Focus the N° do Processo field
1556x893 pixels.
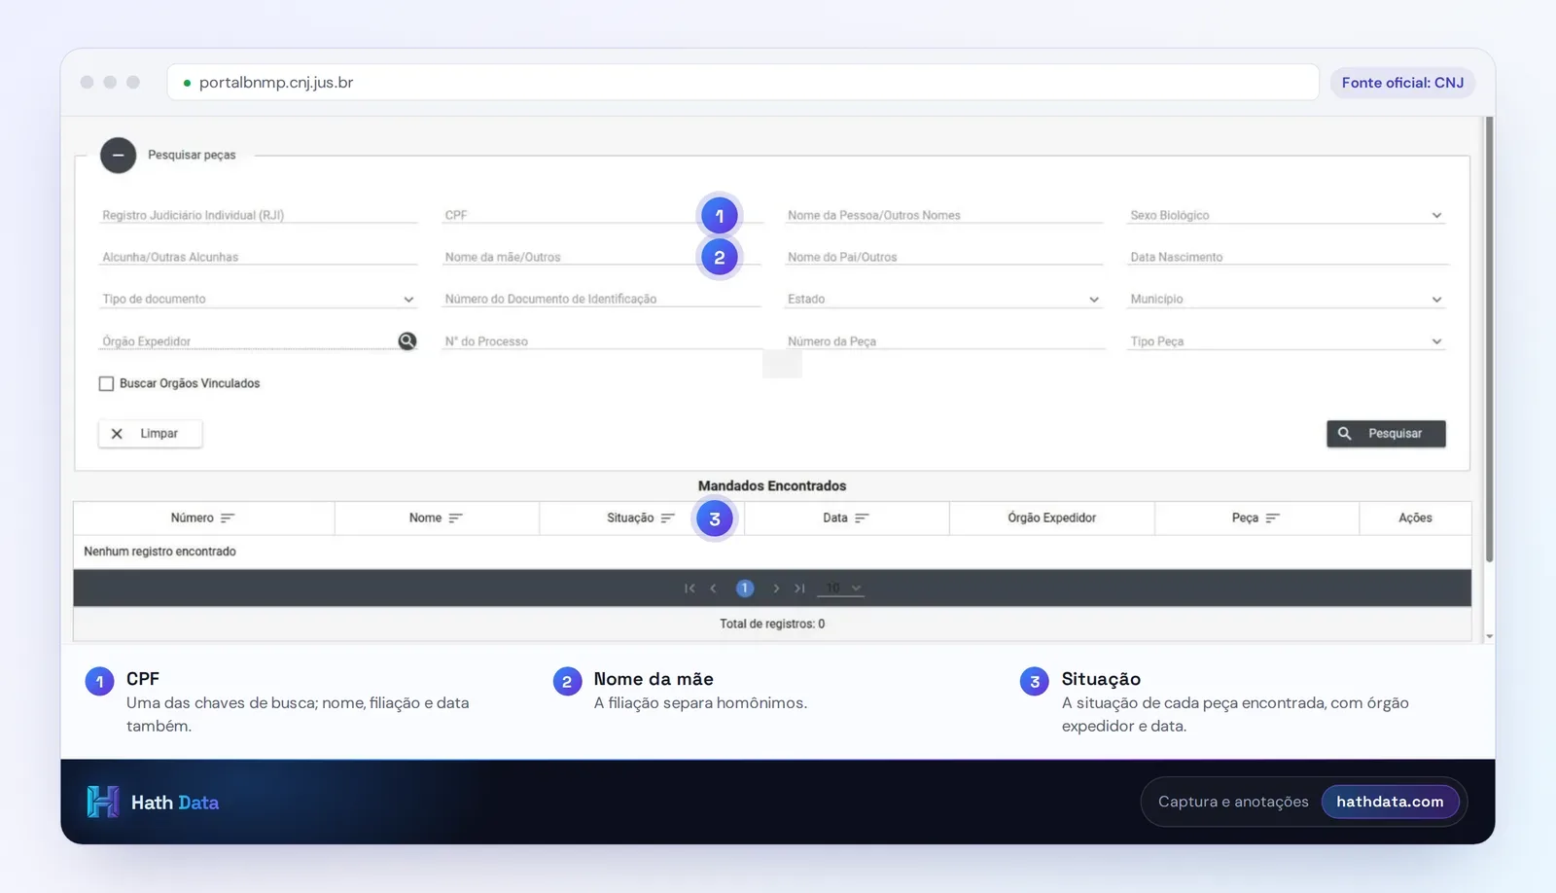pyautogui.click(x=602, y=341)
